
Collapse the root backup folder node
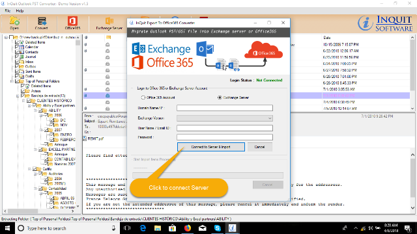(x=6, y=38)
